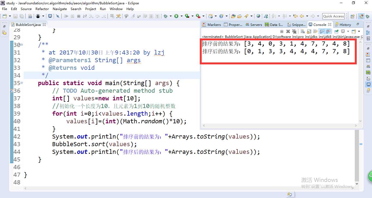Viewport: 372px width, 198px height.
Task: Open the Properties tab
Action: (x=233, y=25)
